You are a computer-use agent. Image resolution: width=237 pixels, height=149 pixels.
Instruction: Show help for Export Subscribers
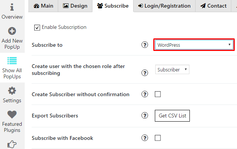coord(145,116)
